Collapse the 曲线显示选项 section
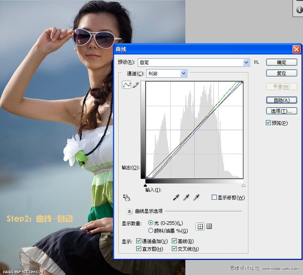This screenshot has width=303, height=275. (x=130, y=211)
